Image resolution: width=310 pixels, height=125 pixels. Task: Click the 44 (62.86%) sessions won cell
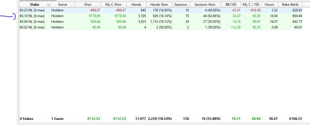212,16
